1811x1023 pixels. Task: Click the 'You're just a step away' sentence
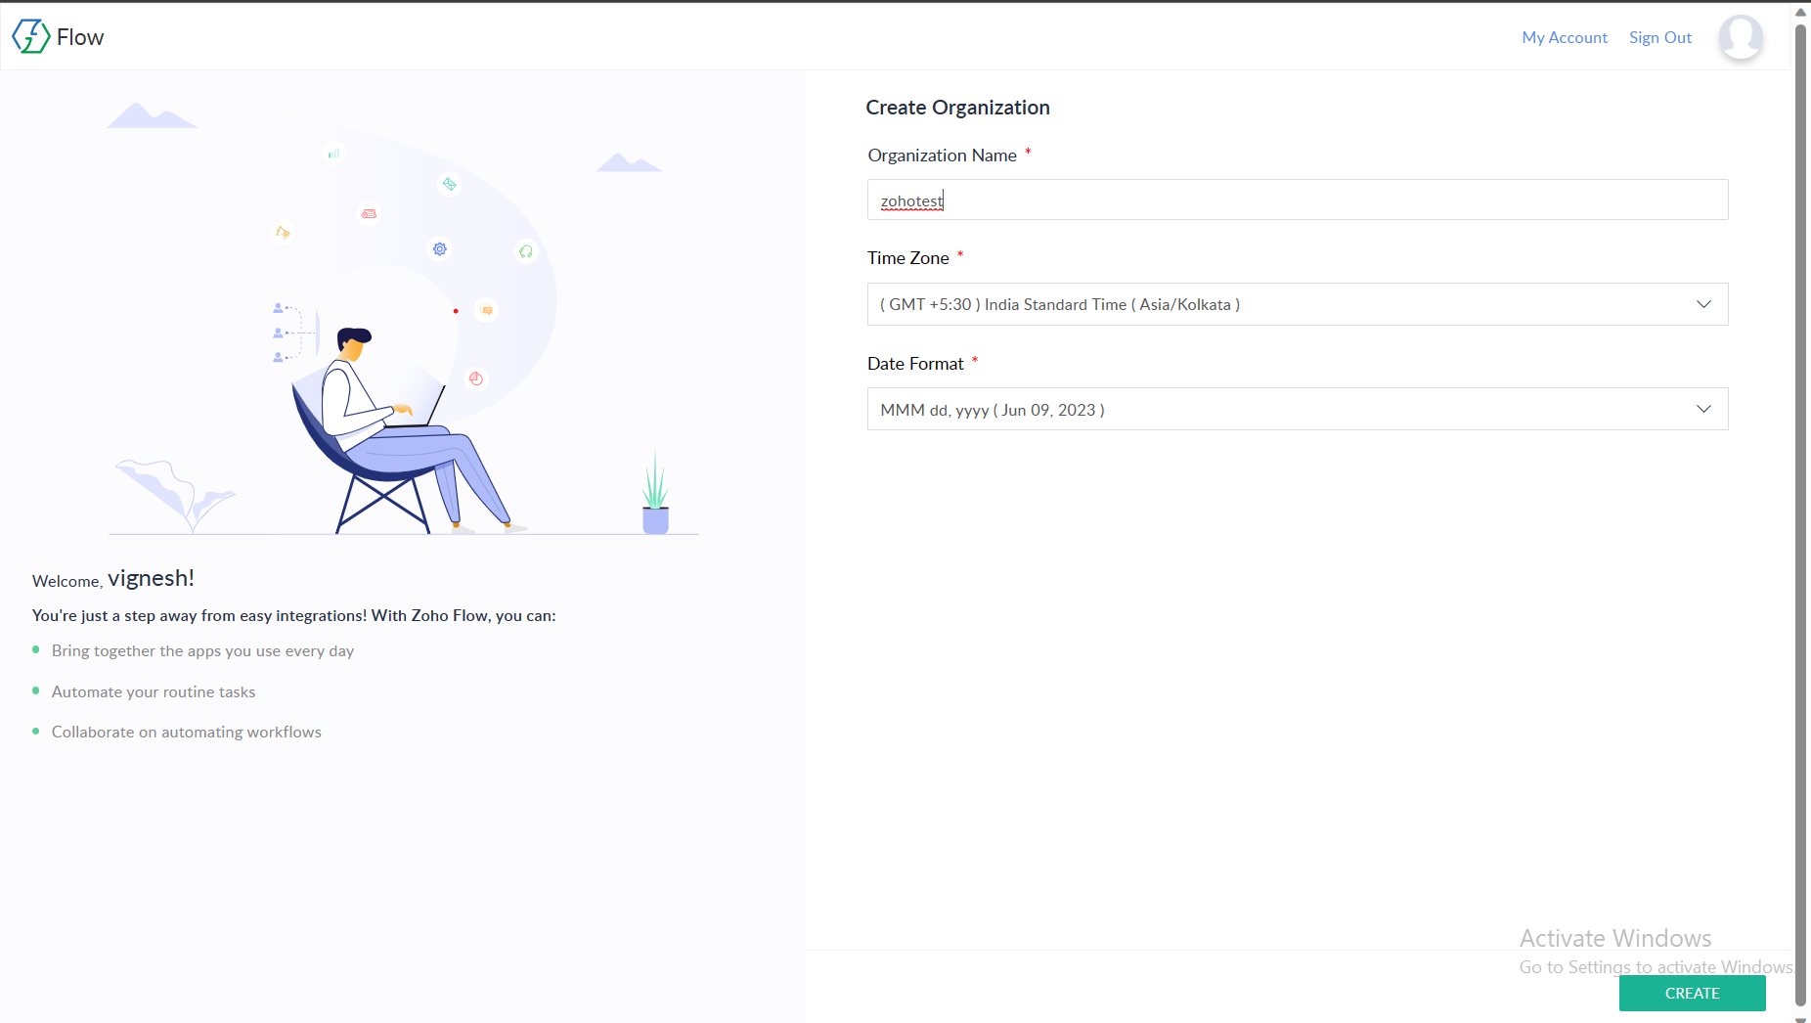294,616
